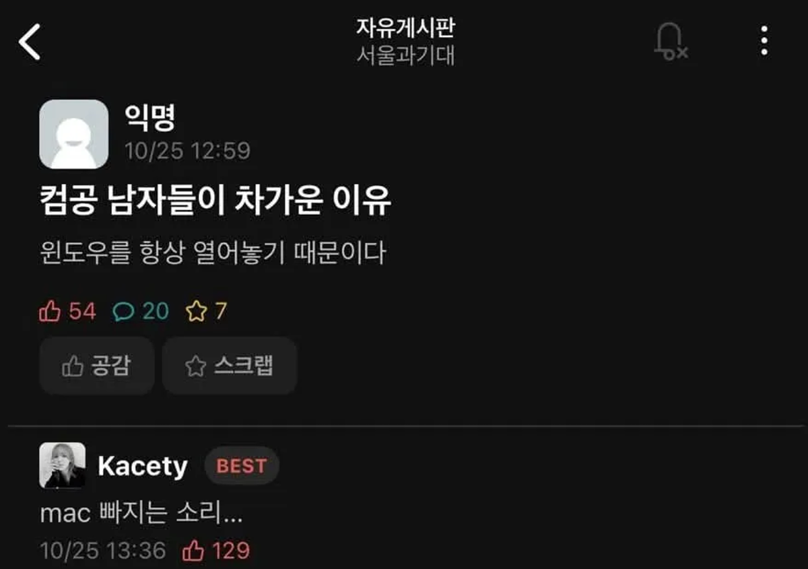Image resolution: width=808 pixels, height=569 pixels.
Task: Open the three-dot more options menu
Action: point(764,41)
